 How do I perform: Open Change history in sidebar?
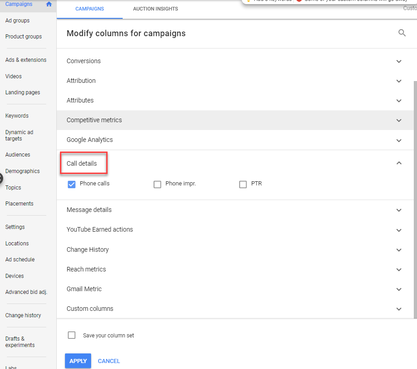point(23,315)
